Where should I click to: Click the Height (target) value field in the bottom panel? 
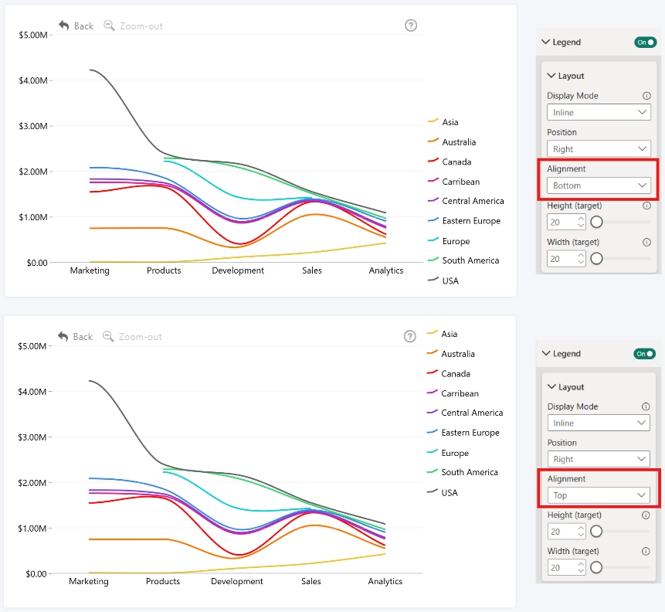[566, 532]
